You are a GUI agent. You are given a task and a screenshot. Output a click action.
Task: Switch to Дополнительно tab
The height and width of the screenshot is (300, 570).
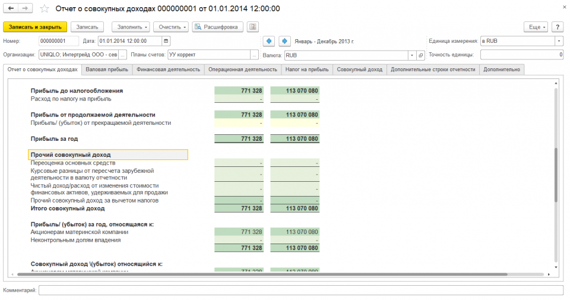coord(502,70)
